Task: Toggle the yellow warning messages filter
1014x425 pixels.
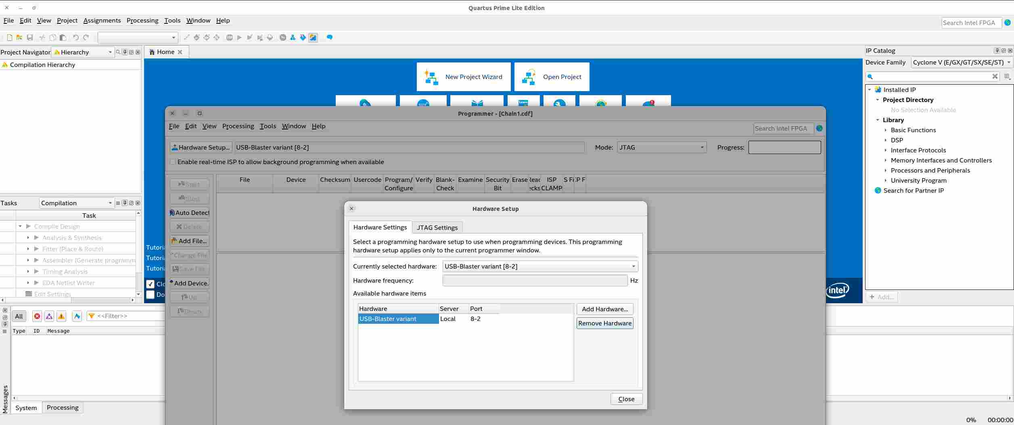Action: pyautogui.click(x=61, y=316)
